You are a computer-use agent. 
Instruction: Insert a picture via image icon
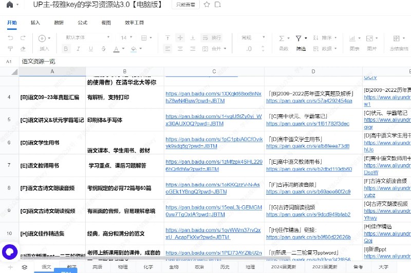pyautogui.click(x=369, y=38)
